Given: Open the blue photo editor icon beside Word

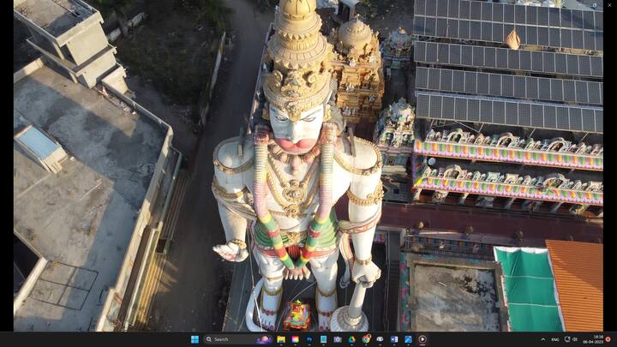Looking at the screenshot, I should click(x=408, y=339).
